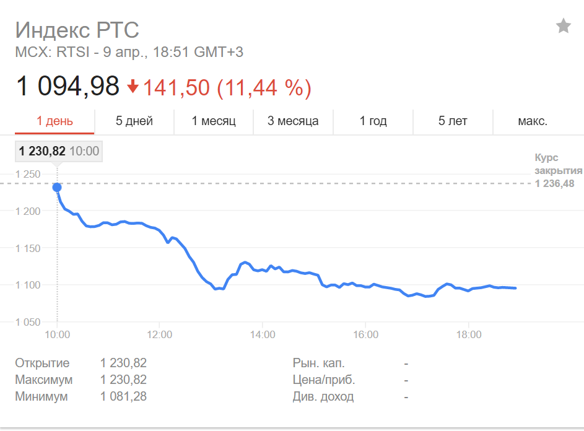Screen dimensions: 584x431
Task: Click the "Курс закрытия" label
Action: coord(558,164)
